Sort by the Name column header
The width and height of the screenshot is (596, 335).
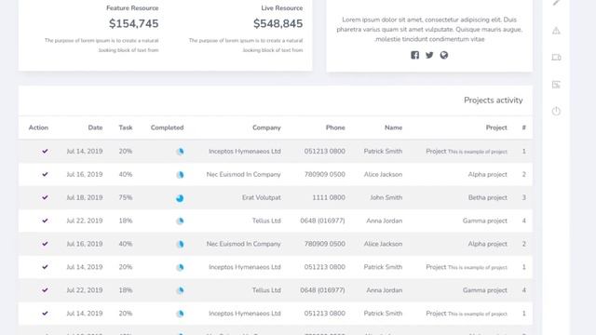(x=393, y=127)
